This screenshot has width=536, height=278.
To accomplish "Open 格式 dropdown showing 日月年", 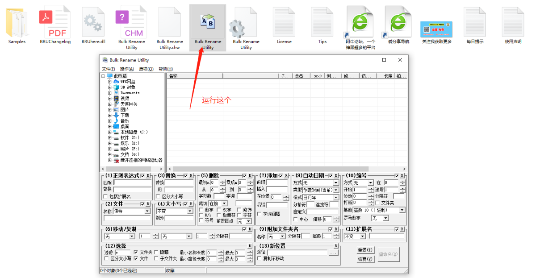I will [x=321, y=197].
